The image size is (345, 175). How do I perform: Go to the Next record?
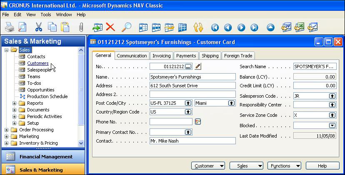point(241,28)
